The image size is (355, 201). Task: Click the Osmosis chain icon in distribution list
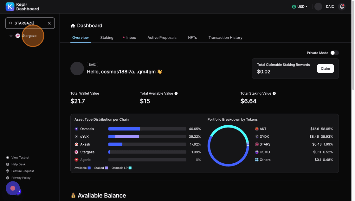[x=76, y=129]
